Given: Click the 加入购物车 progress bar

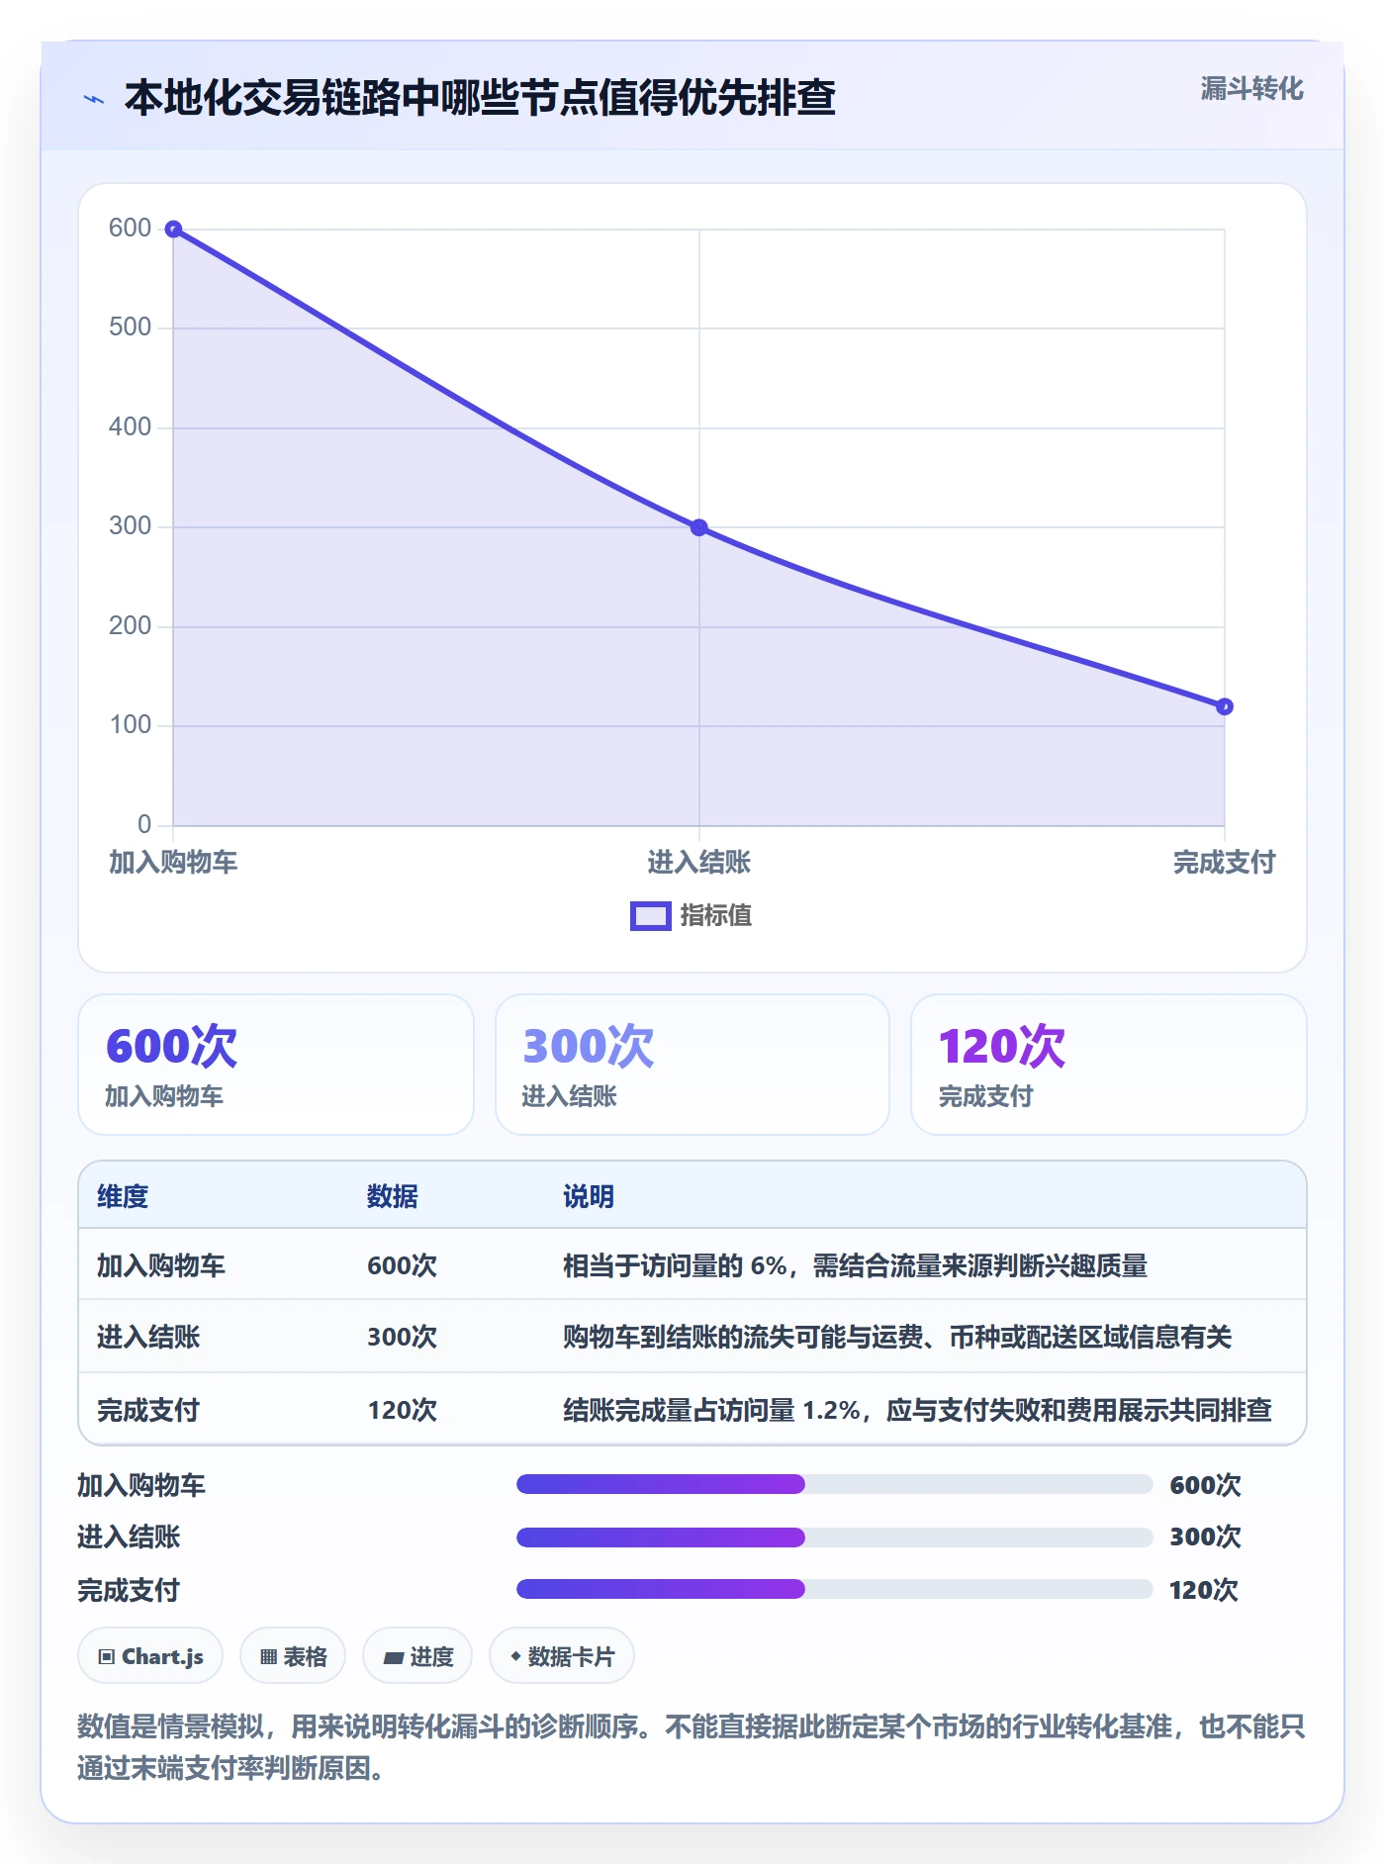Looking at the screenshot, I should pos(834,1484).
